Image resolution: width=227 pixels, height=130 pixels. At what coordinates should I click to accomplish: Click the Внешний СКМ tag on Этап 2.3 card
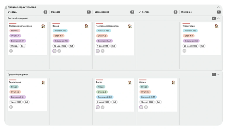pyautogui.click(x=105, y=97)
